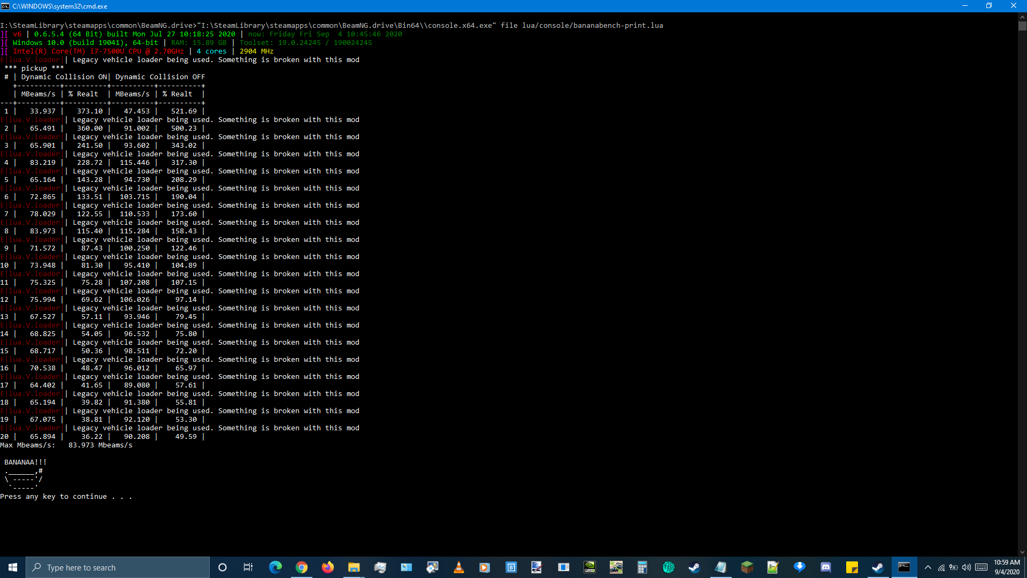This screenshot has width=1027, height=578.
Task: Open the Wi-Fi network tray icon
Action: tap(941, 567)
